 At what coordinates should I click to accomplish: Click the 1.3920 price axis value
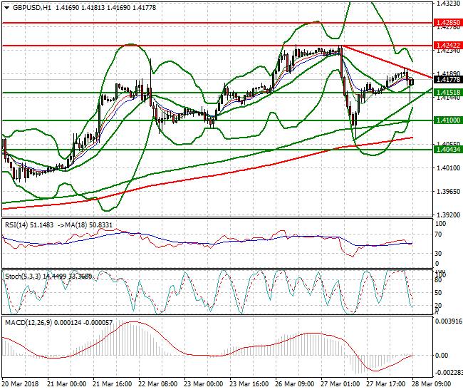tap(447, 215)
